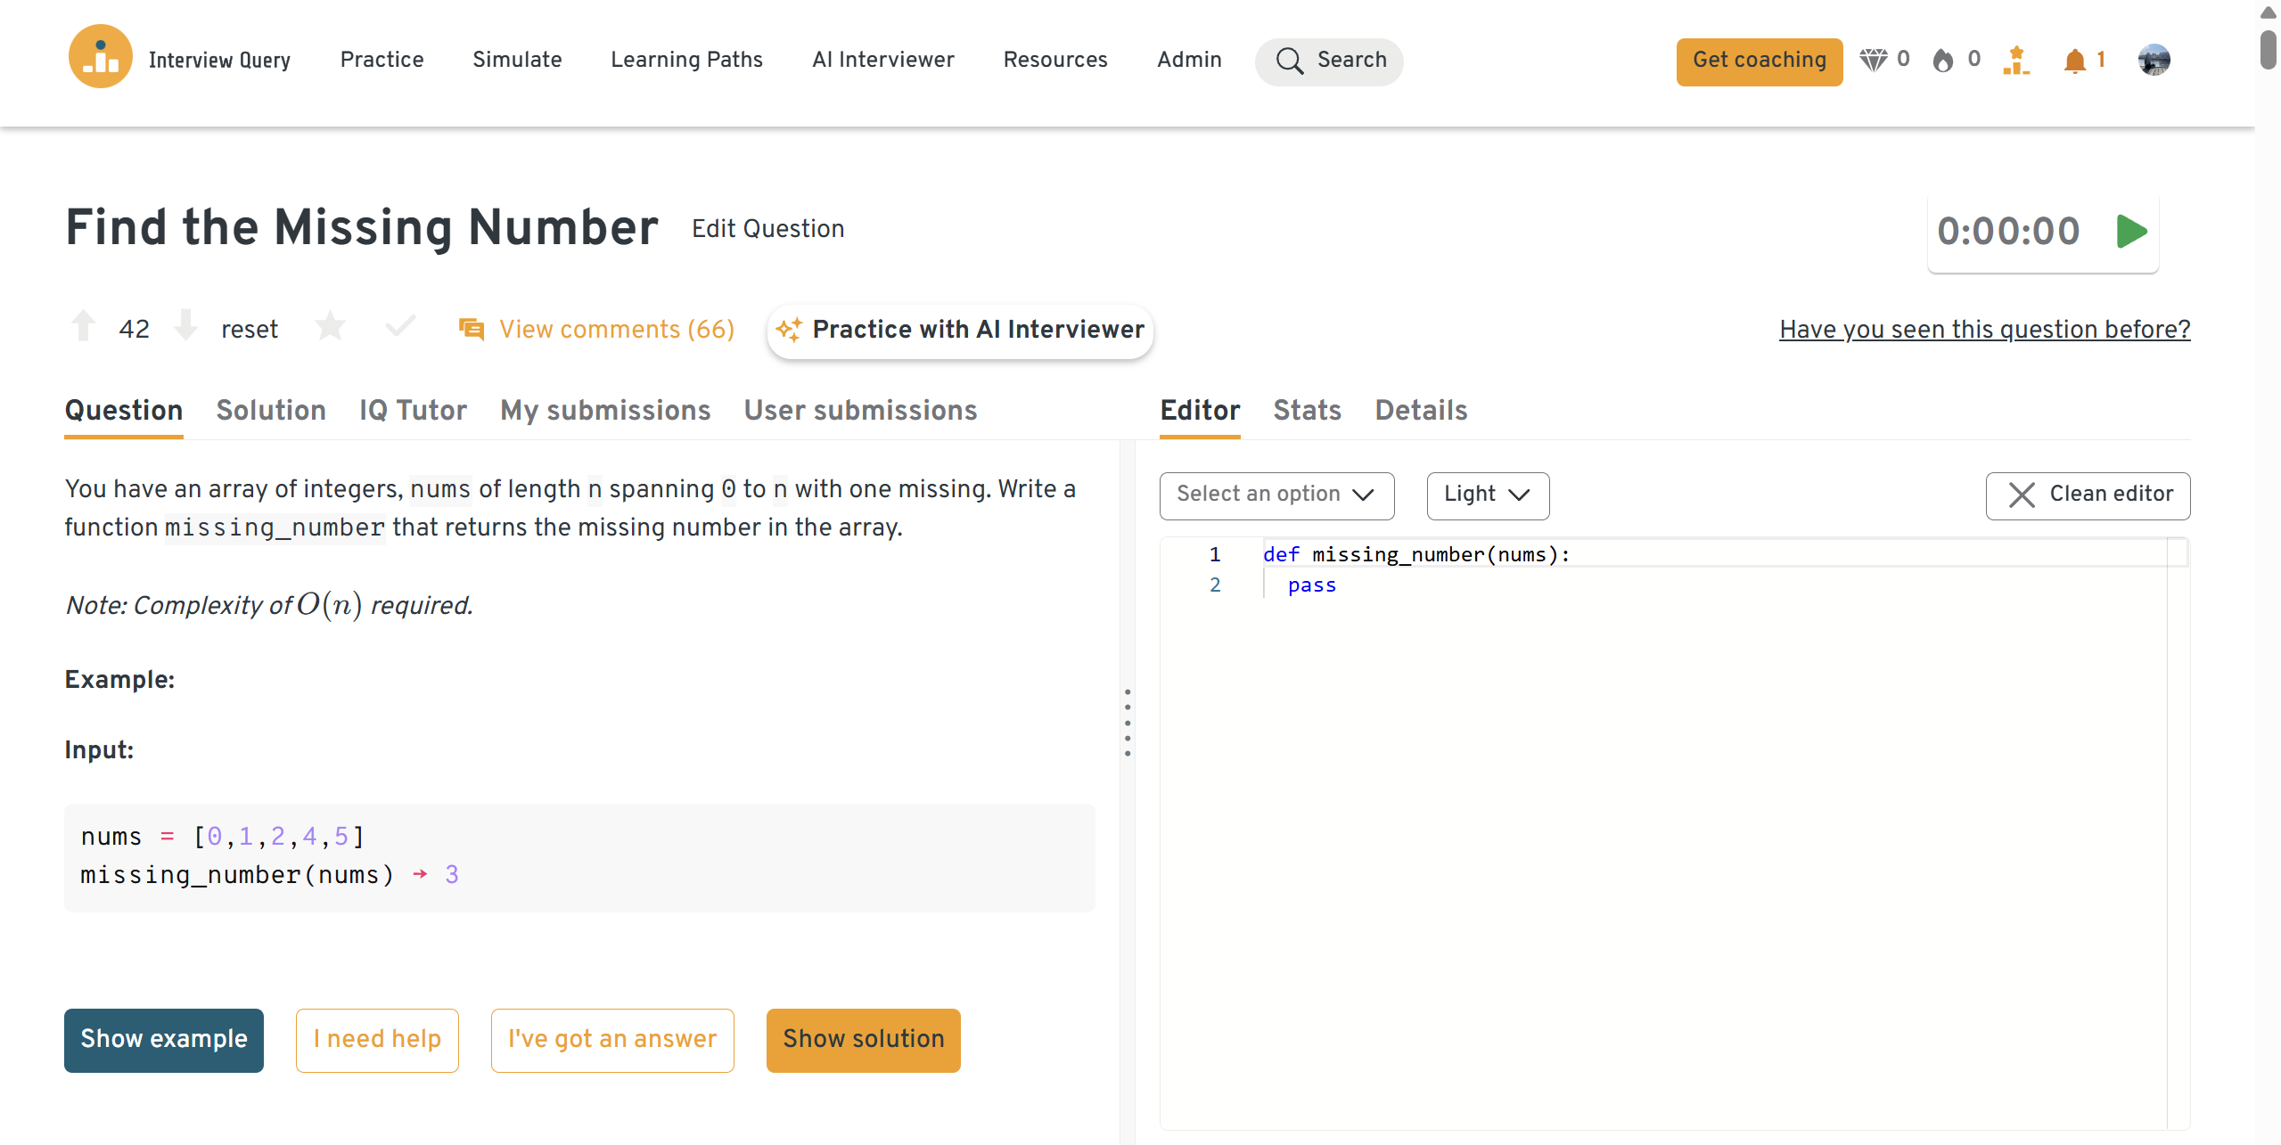Image resolution: width=2281 pixels, height=1145 pixels.
Task: Switch to the Stats tab
Action: coord(1307,410)
